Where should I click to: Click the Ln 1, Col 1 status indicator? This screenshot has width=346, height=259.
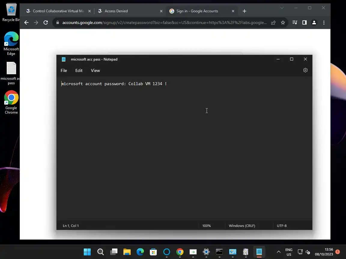(x=71, y=226)
